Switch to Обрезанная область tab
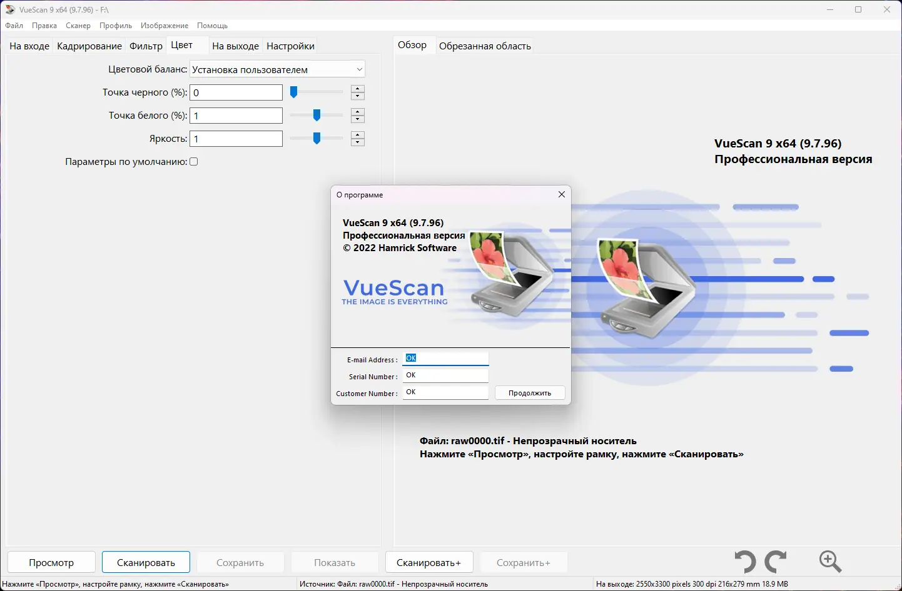Screen dimensions: 902x591 tap(485, 46)
